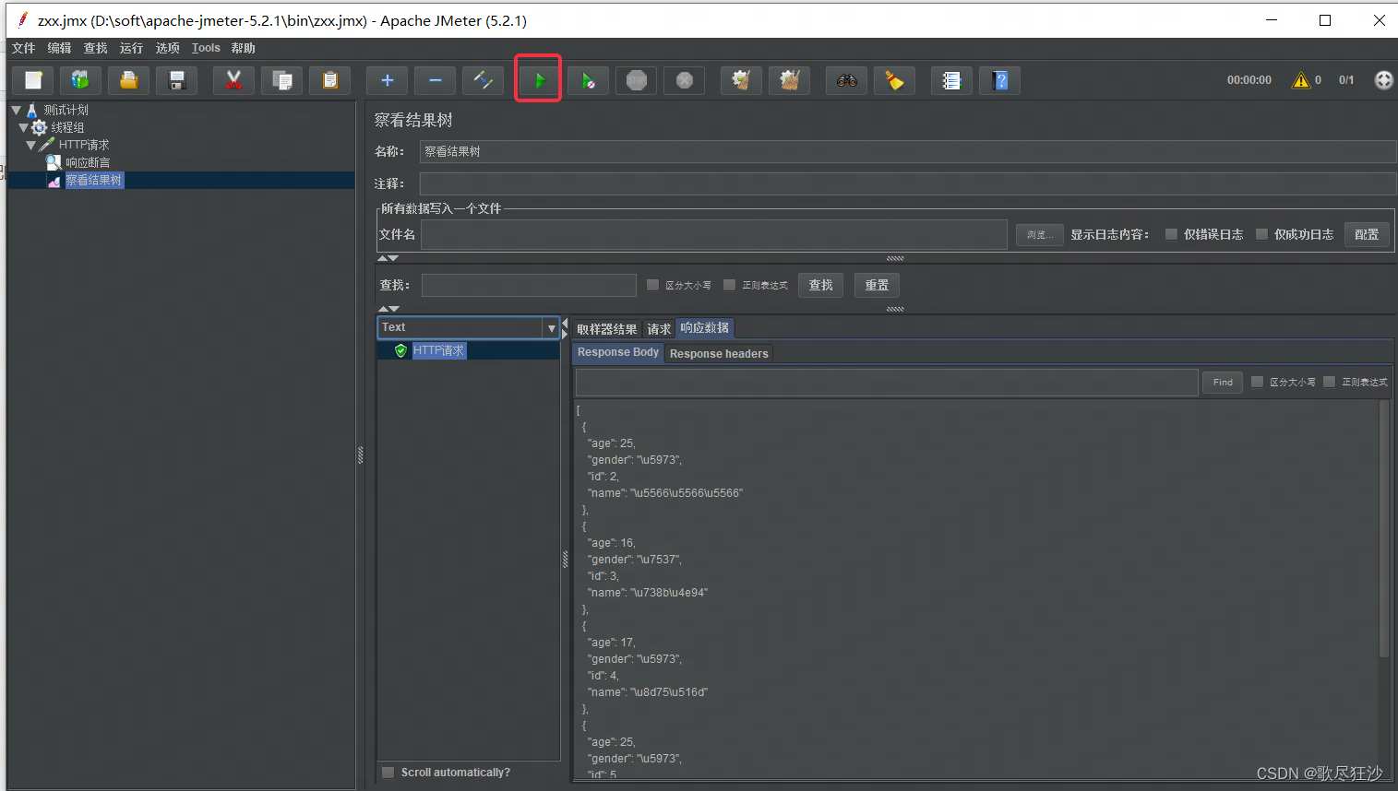
Task: Click the 配置 button
Action: click(x=1367, y=234)
